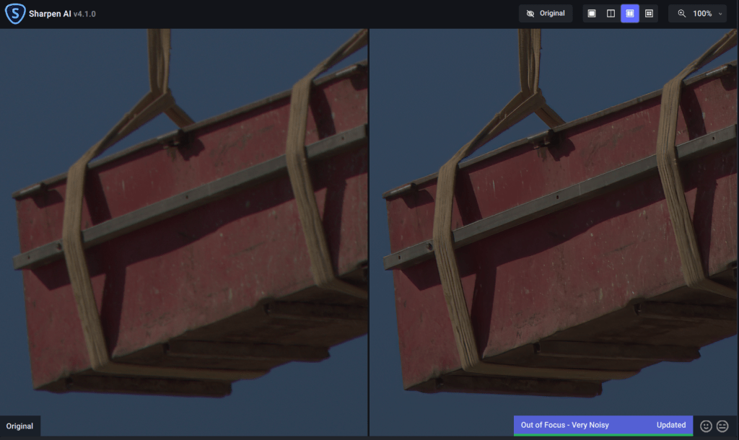739x440 pixels.
Task: Click the original image in left pane
Action: pos(184,216)
